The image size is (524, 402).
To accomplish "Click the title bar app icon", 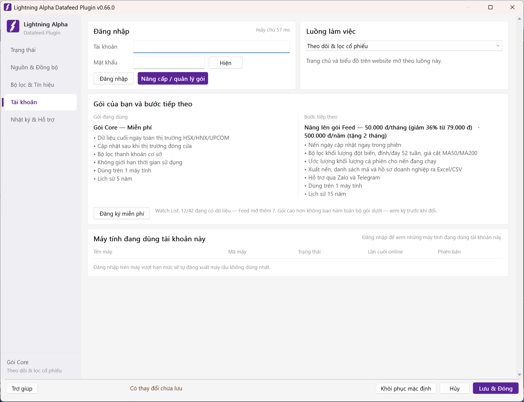I will 8,7.
